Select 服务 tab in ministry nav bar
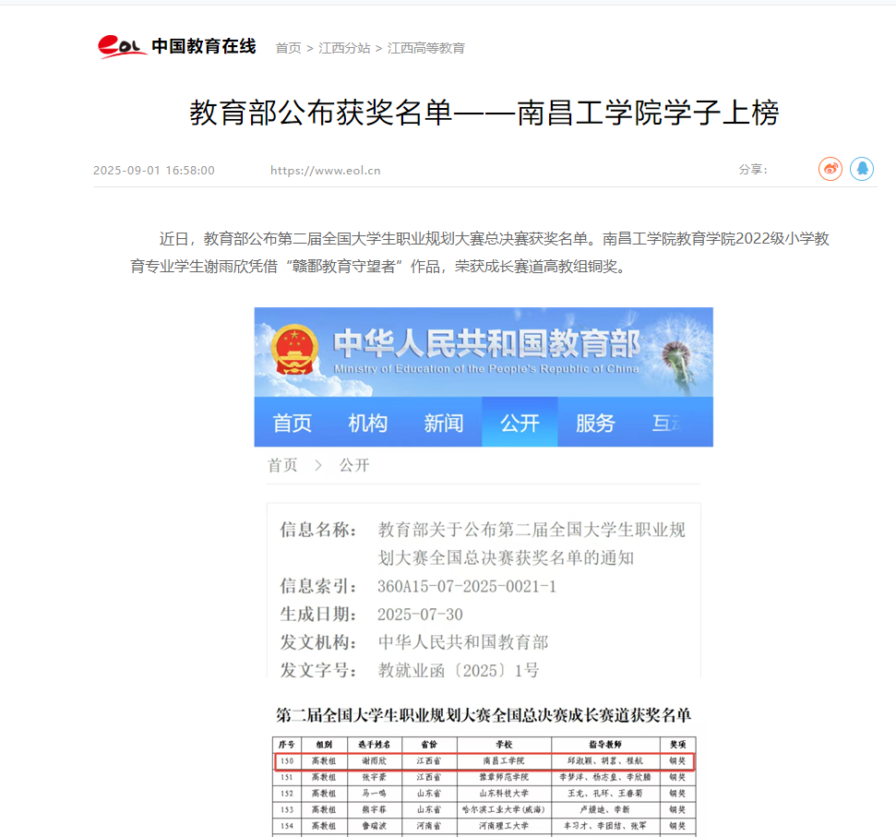Image resolution: width=896 pixels, height=837 pixels. pos(595,423)
